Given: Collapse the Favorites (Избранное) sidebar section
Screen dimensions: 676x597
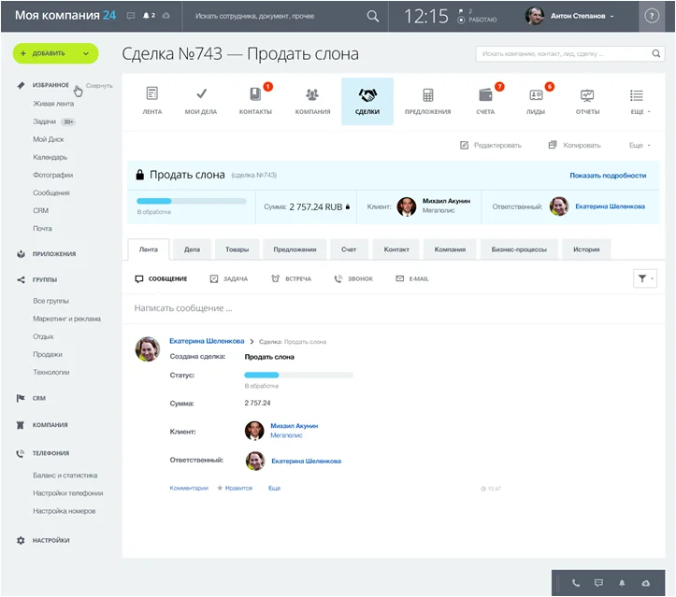Looking at the screenshot, I should [99, 86].
